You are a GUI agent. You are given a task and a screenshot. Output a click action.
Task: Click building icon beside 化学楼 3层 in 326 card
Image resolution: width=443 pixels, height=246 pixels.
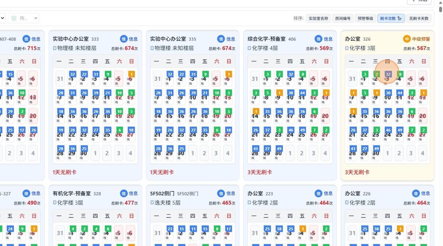347,48
